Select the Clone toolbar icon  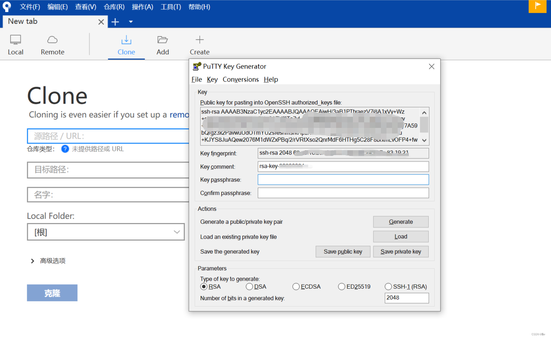point(126,45)
